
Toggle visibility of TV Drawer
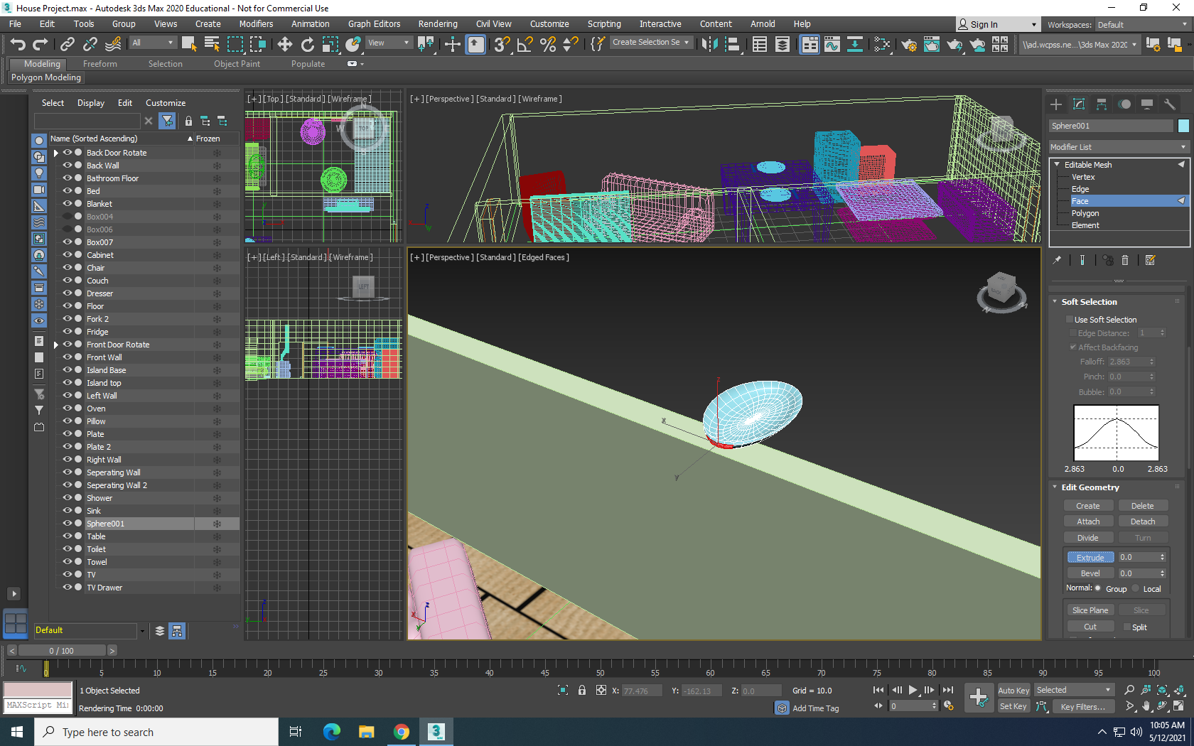(68, 587)
